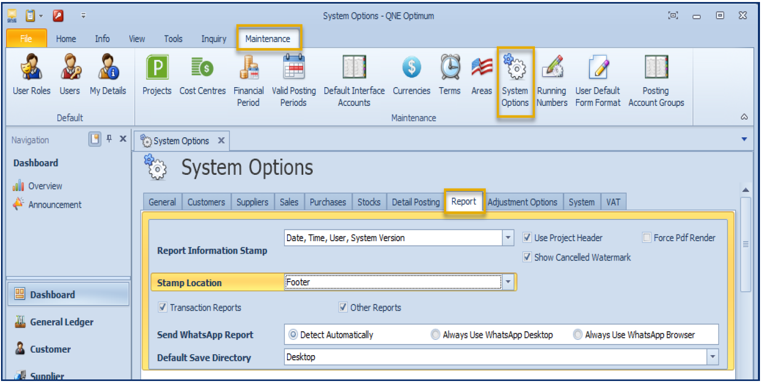Open Cost Centres in the ribbon

click(202, 75)
